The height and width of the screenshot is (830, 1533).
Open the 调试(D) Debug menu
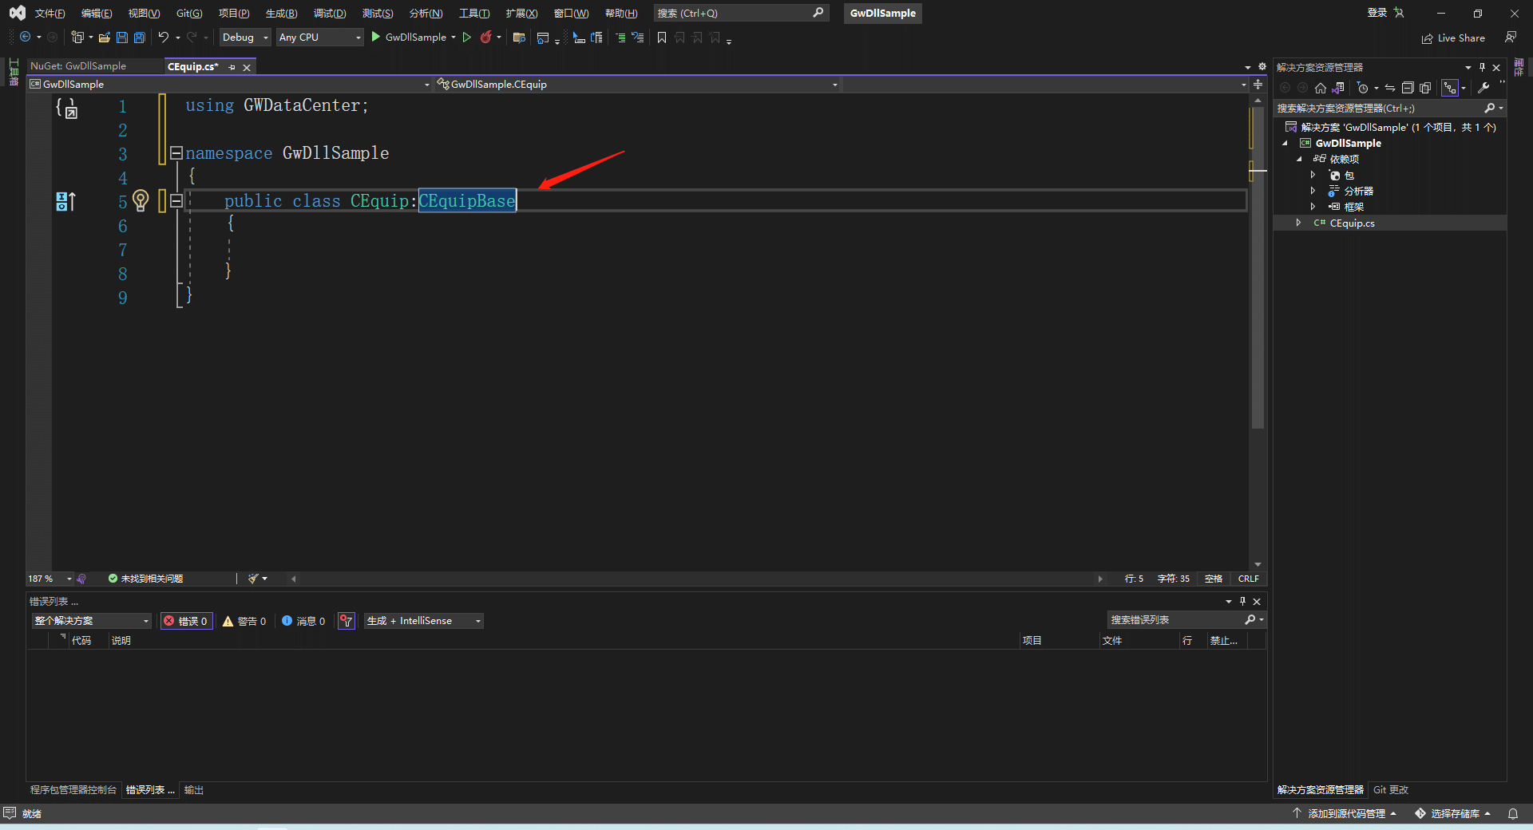click(329, 14)
